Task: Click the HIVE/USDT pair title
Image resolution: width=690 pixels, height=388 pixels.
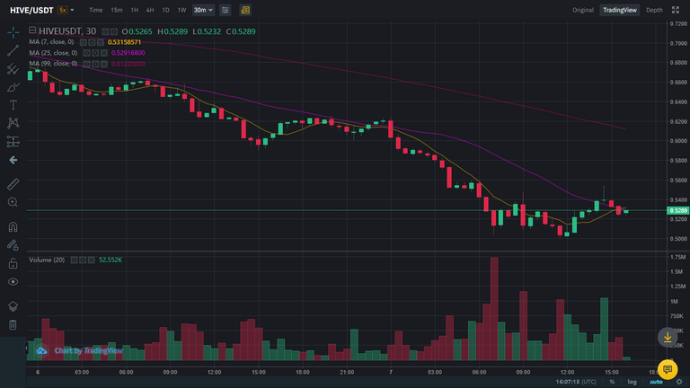Action: click(x=31, y=10)
